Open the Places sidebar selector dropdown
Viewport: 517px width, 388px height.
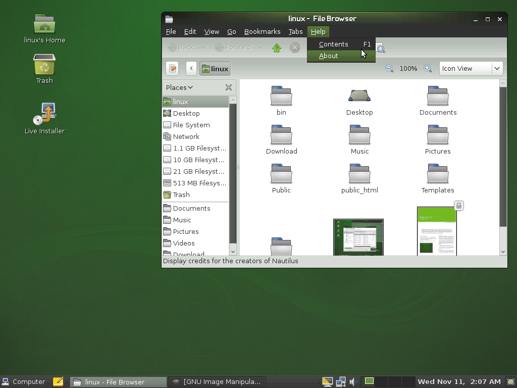(x=179, y=87)
